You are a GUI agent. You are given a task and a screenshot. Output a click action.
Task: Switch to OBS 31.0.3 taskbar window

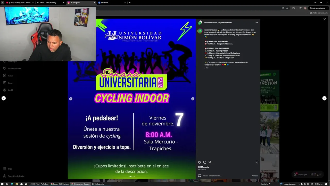click(39, 184)
